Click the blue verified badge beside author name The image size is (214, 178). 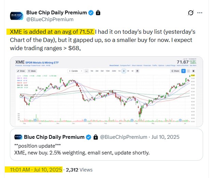click(91, 13)
